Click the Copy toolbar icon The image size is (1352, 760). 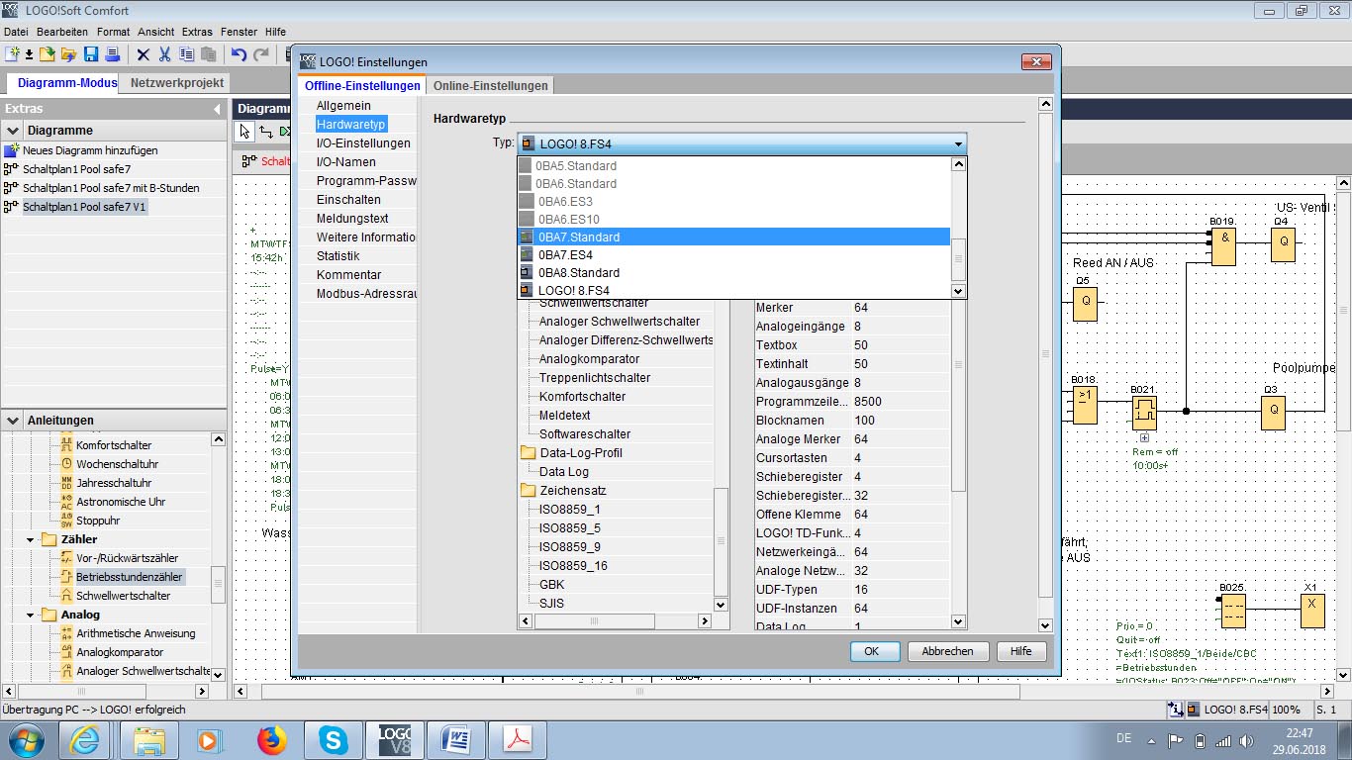187,53
